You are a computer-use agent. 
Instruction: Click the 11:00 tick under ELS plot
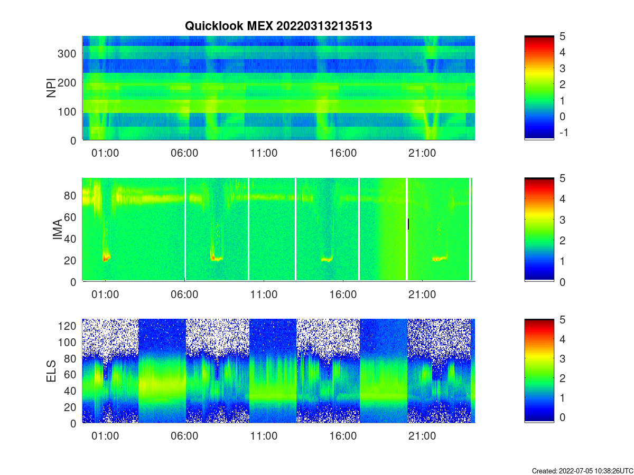click(264, 436)
